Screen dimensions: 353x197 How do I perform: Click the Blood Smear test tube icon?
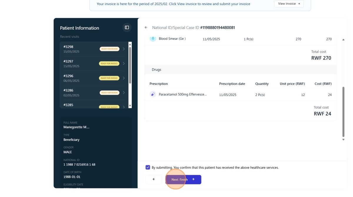click(x=153, y=39)
